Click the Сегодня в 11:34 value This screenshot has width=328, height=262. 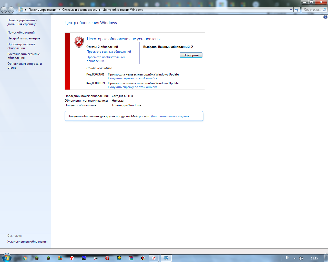coord(122,96)
